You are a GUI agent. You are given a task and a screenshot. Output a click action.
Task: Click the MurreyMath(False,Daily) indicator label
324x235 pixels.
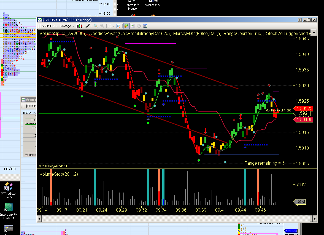pyautogui.click(x=197, y=34)
